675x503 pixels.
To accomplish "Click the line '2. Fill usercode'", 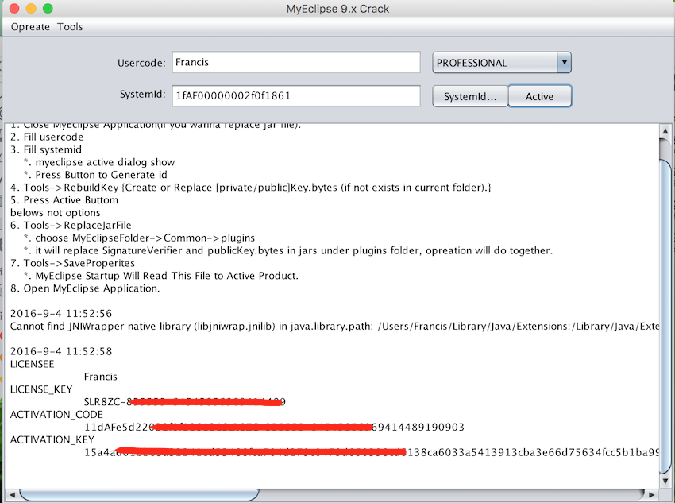I will coord(47,137).
